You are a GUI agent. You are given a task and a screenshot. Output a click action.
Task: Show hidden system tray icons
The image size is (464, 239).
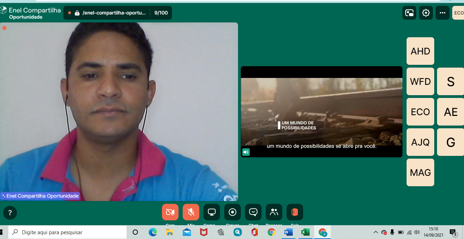[x=375, y=232]
